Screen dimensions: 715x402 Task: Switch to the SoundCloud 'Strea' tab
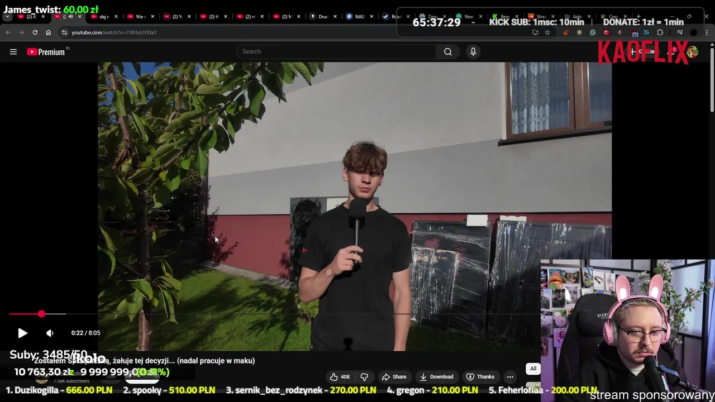coord(541,16)
